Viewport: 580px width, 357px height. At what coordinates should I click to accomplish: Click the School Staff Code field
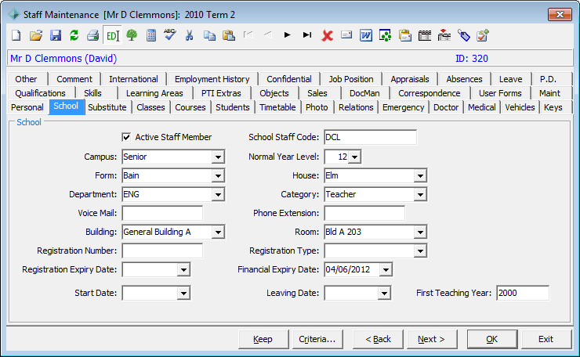coord(370,138)
